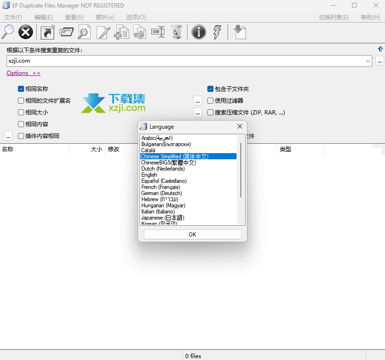Toggle 包含子文件夹 checkbox
385x360 pixels.
(210, 89)
